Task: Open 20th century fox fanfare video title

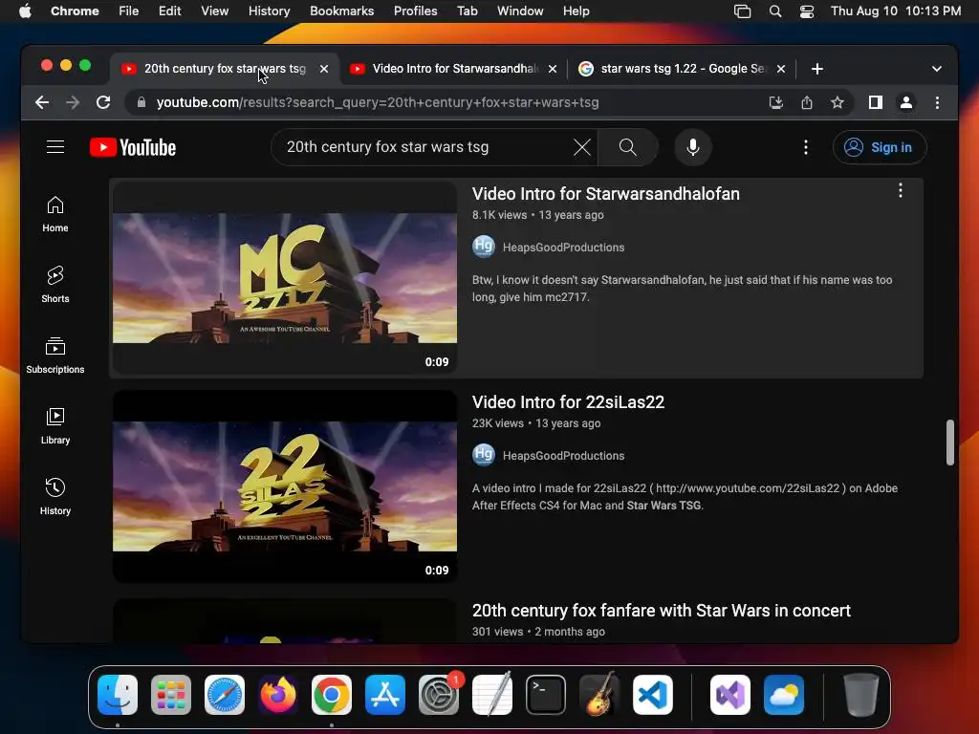Action: click(662, 611)
